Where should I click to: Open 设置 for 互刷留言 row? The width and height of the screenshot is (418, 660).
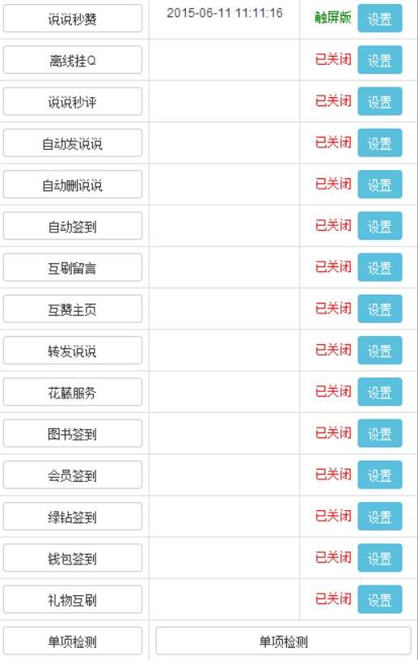click(380, 268)
